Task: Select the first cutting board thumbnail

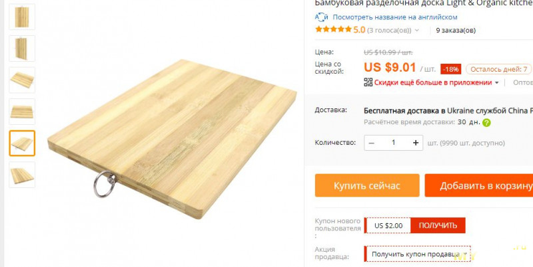Action: coord(22,17)
